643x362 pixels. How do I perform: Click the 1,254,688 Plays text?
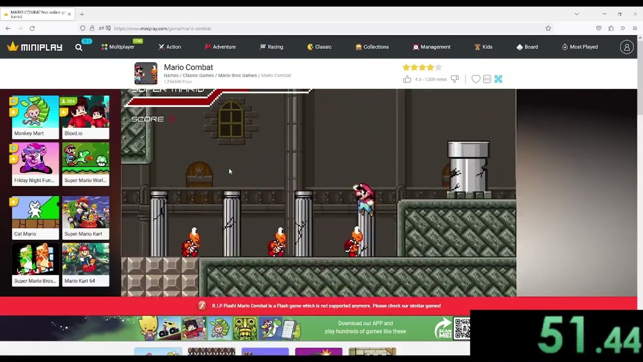click(178, 81)
